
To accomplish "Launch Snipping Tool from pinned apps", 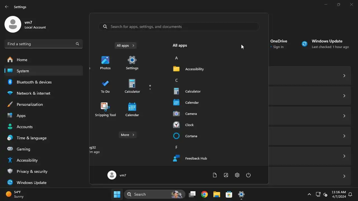I will 105,110.
